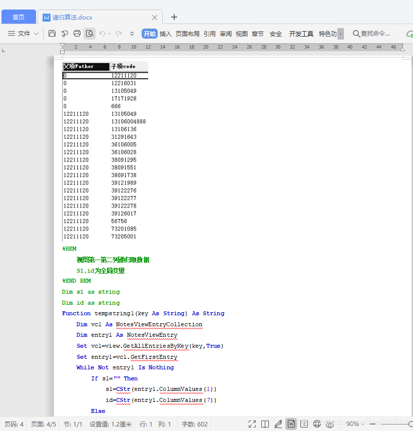
Task: Toggle full screen view icon
Action: (x=252, y=424)
